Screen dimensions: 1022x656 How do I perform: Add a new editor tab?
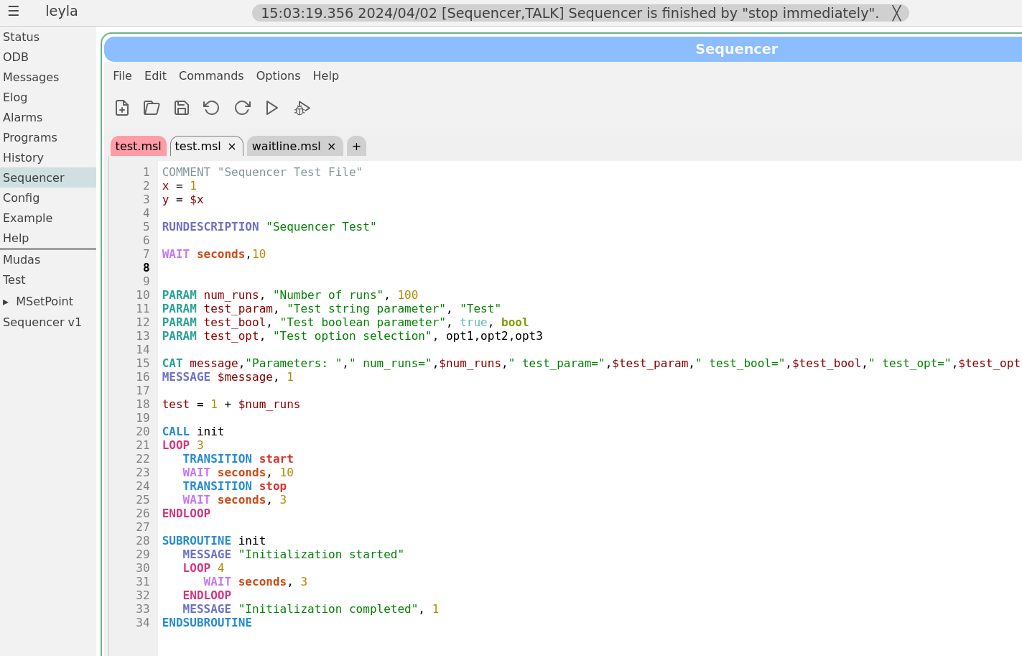[x=356, y=147]
